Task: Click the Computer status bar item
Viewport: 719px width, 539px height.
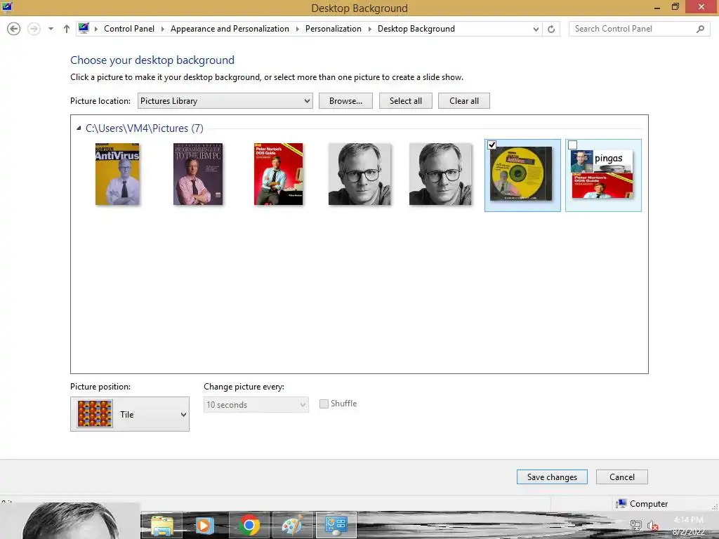Action: click(642, 504)
